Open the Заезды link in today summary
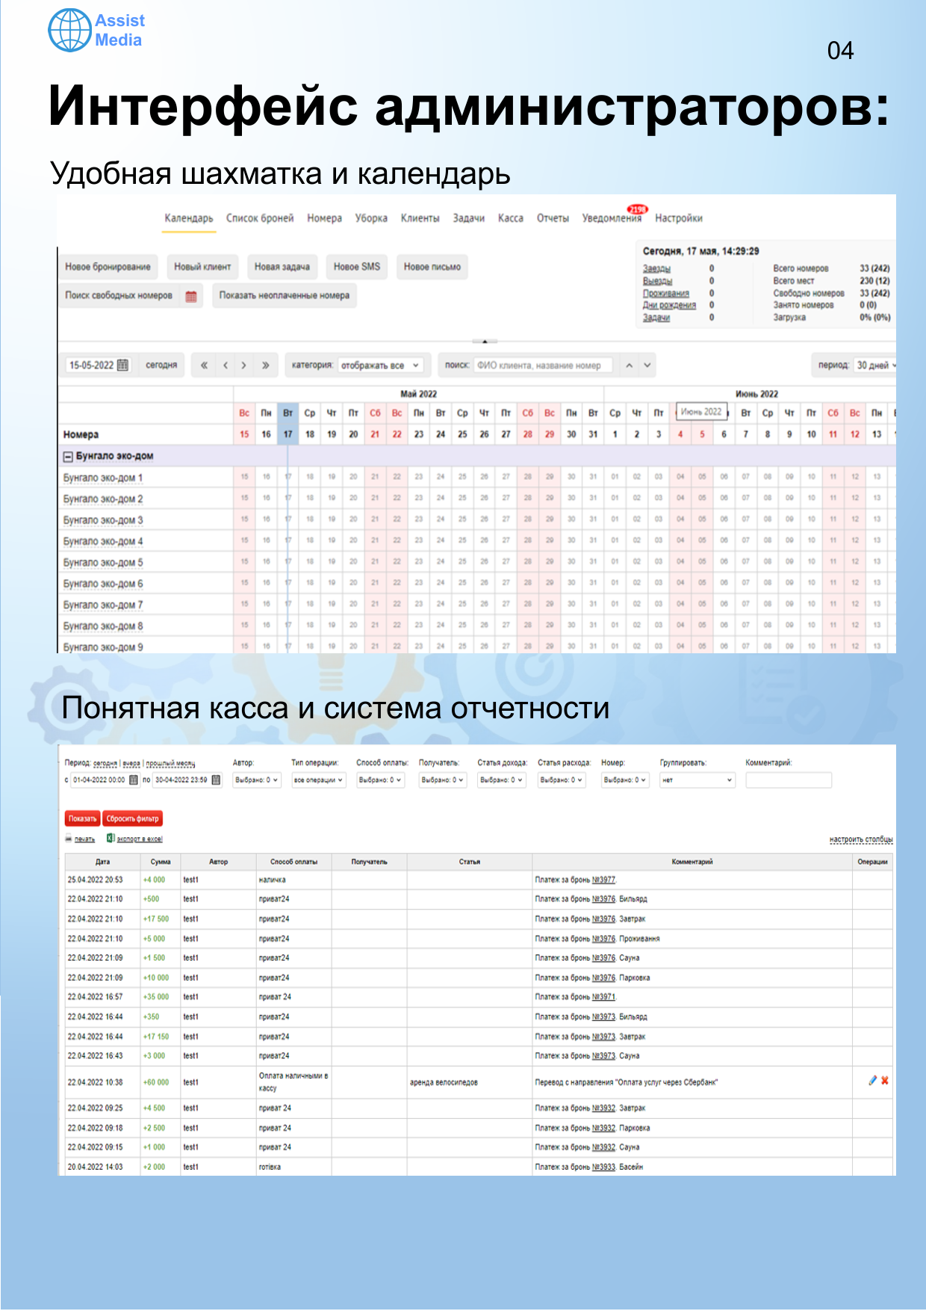Screen dimensions: 926x1311 [x=657, y=268]
